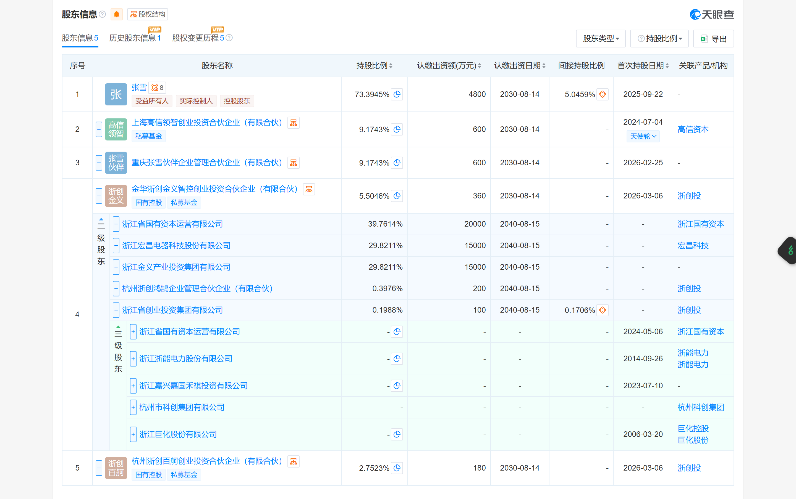Click the 导出 export button

click(x=713, y=39)
